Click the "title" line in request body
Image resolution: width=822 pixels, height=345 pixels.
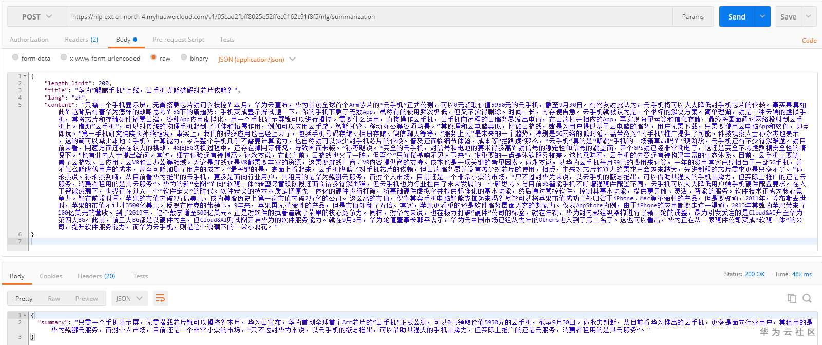[142, 90]
